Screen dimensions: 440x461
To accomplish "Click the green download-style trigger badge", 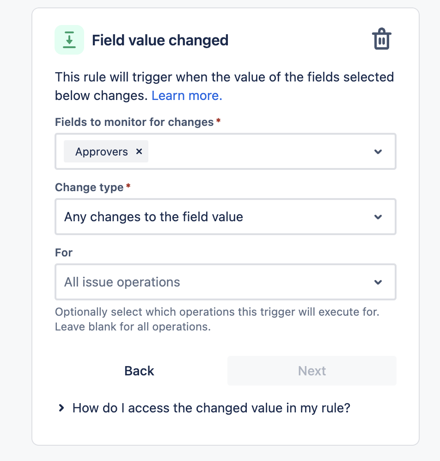I will [x=68, y=40].
